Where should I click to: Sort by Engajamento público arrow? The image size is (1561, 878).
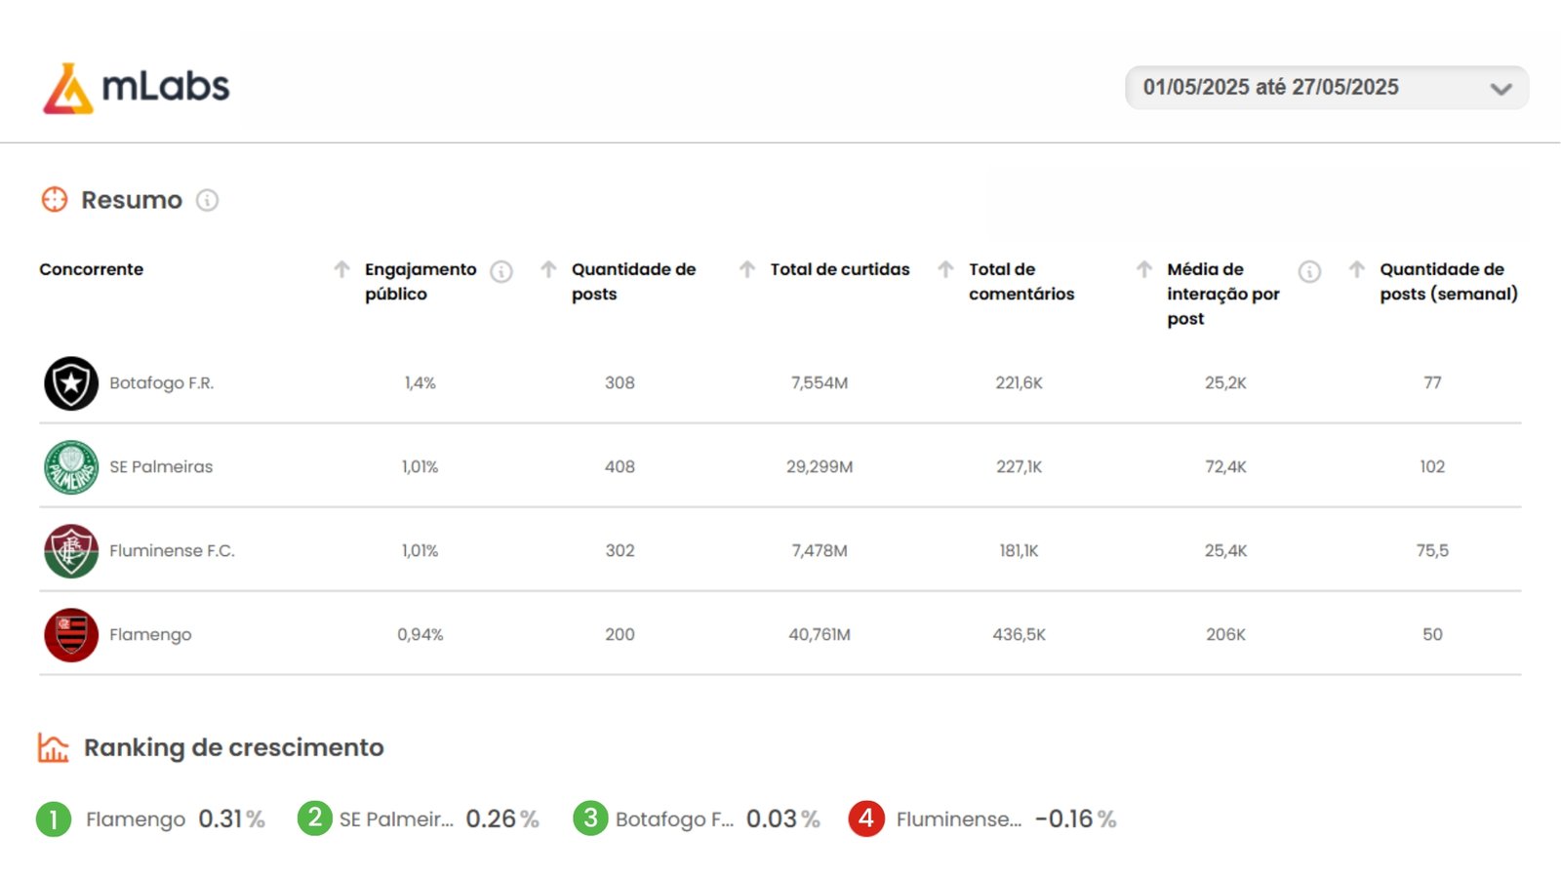341,269
